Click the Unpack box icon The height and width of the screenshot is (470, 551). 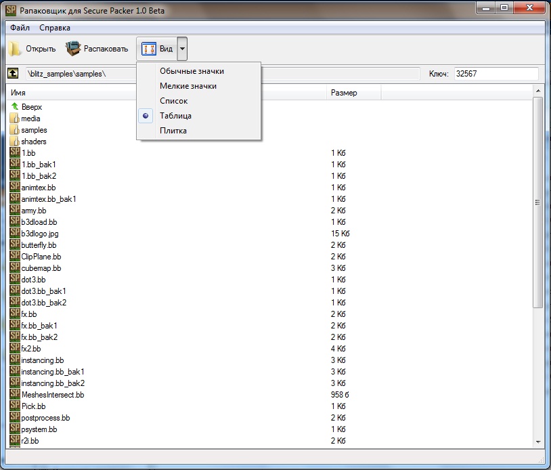pyautogui.click(x=72, y=49)
